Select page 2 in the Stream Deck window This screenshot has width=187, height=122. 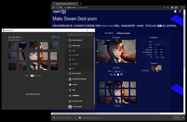tap(36, 76)
